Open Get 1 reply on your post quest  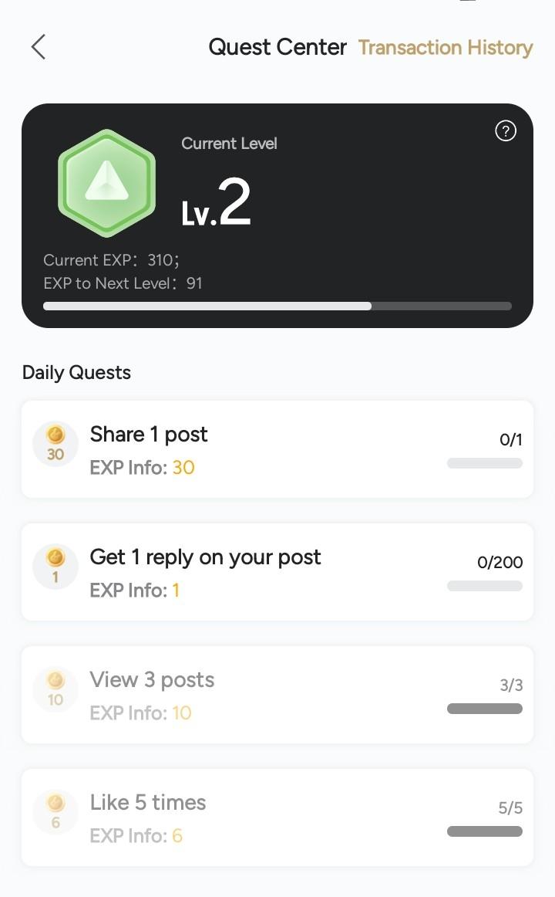point(205,557)
